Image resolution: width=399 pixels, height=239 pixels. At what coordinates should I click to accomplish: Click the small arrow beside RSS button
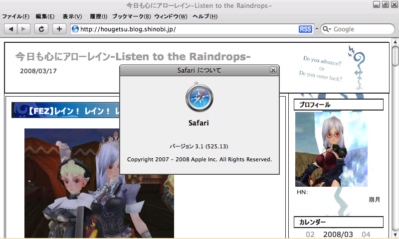[x=317, y=29]
